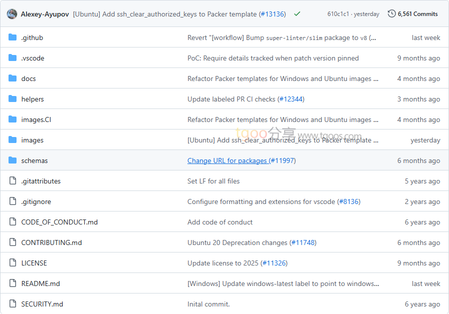
Task: Click the .gitignore file icon
Action: tap(13, 201)
